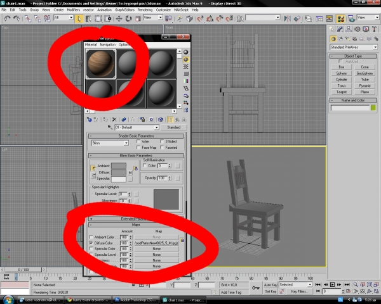Open the Select by Name dialog
The image size is (381, 304).
[x=88, y=18]
